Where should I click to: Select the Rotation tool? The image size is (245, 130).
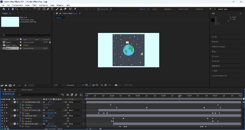click(35, 9)
